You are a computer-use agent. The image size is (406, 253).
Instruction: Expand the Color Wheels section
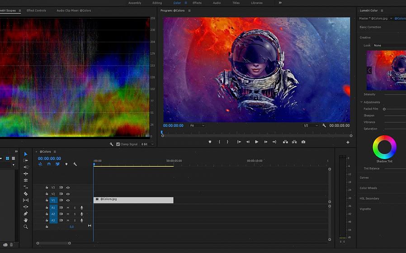click(x=368, y=188)
